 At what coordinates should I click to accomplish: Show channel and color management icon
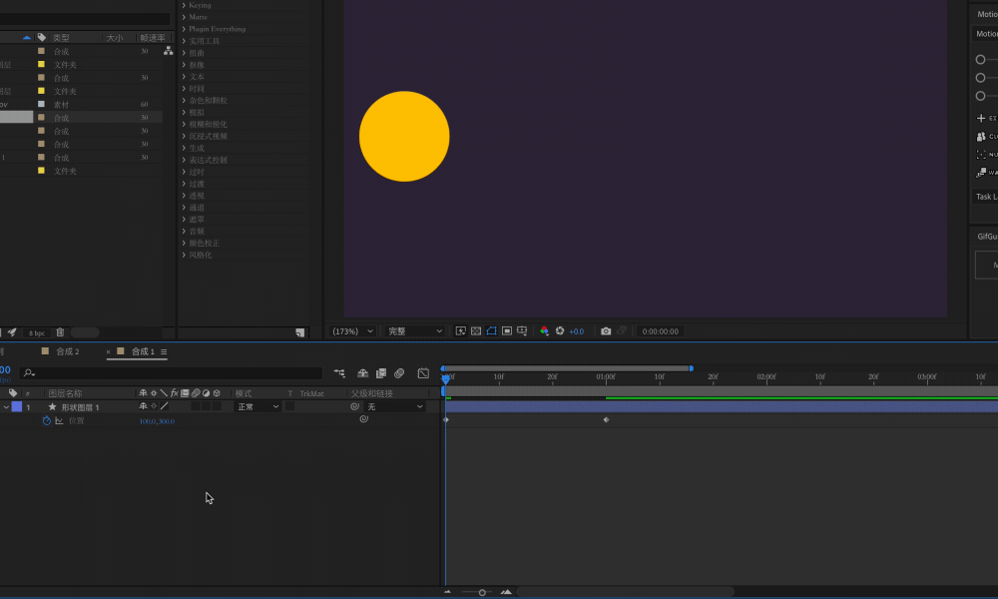point(544,331)
